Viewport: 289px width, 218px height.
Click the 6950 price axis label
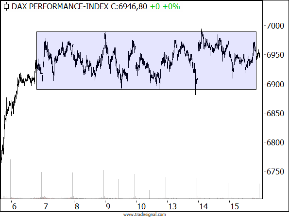tap(275, 55)
